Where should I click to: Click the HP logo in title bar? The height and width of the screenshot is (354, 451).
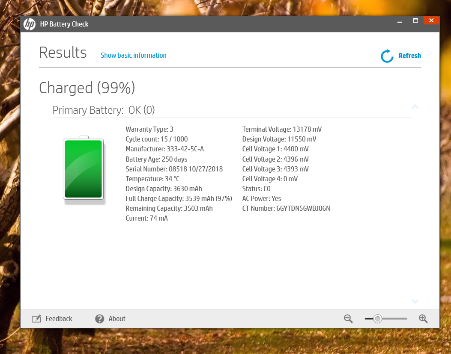[x=29, y=24]
